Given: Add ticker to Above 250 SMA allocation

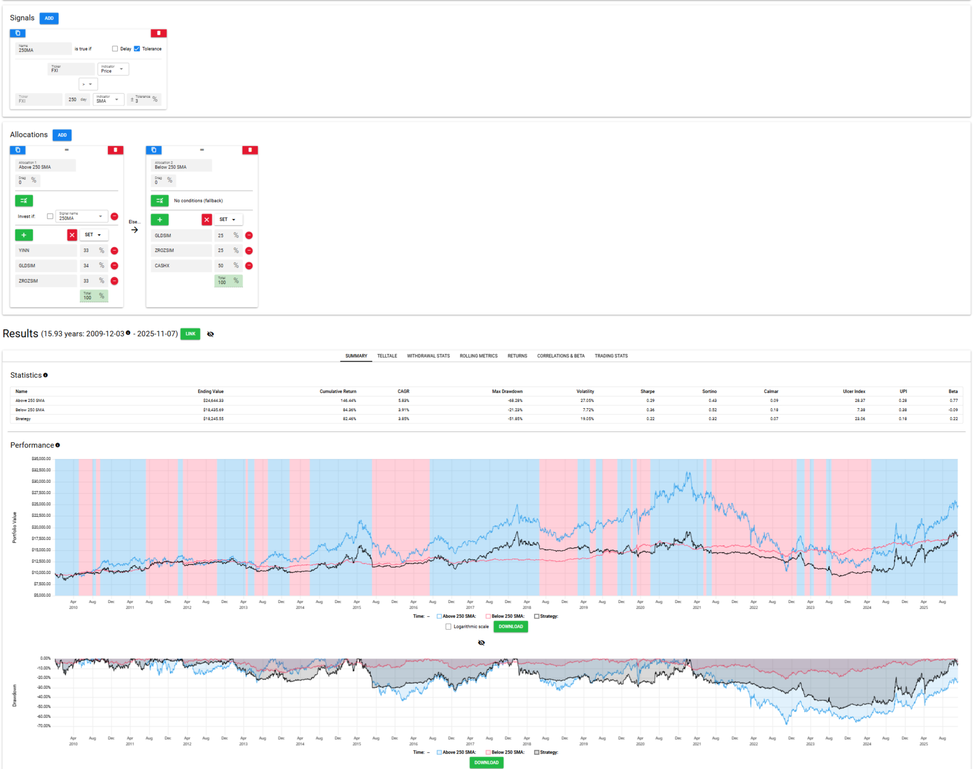Looking at the screenshot, I should pyautogui.click(x=24, y=235).
